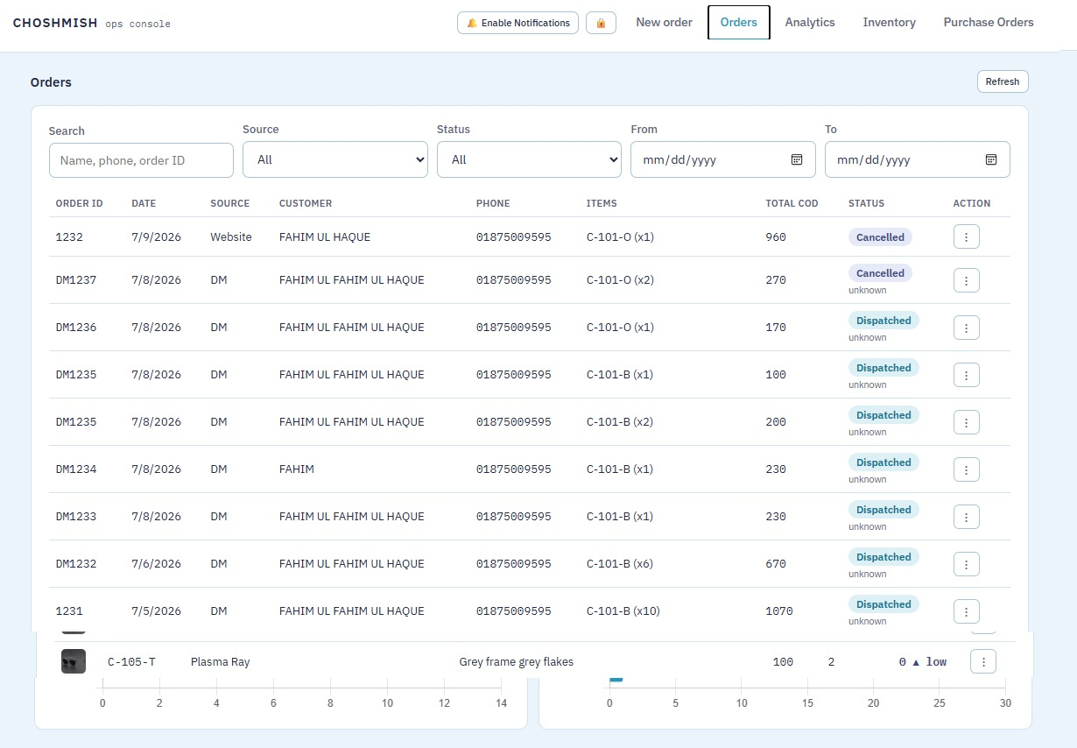Click date 7/5/2026 cell
Viewport: 1077px width, 748px height.
(x=157, y=611)
